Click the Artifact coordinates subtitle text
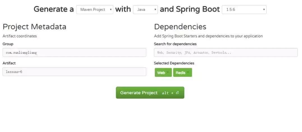This screenshot has height=132, width=302. pyautogui.click(x=20, y=36)
